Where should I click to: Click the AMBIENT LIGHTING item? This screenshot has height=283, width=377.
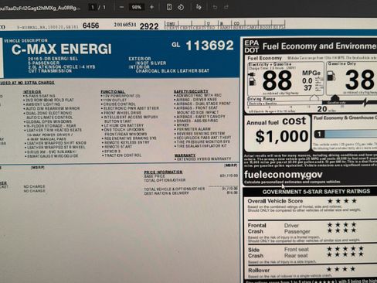tap(43, 104)
